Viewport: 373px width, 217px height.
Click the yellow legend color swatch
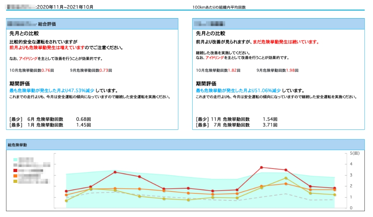(x=15, y=181)
